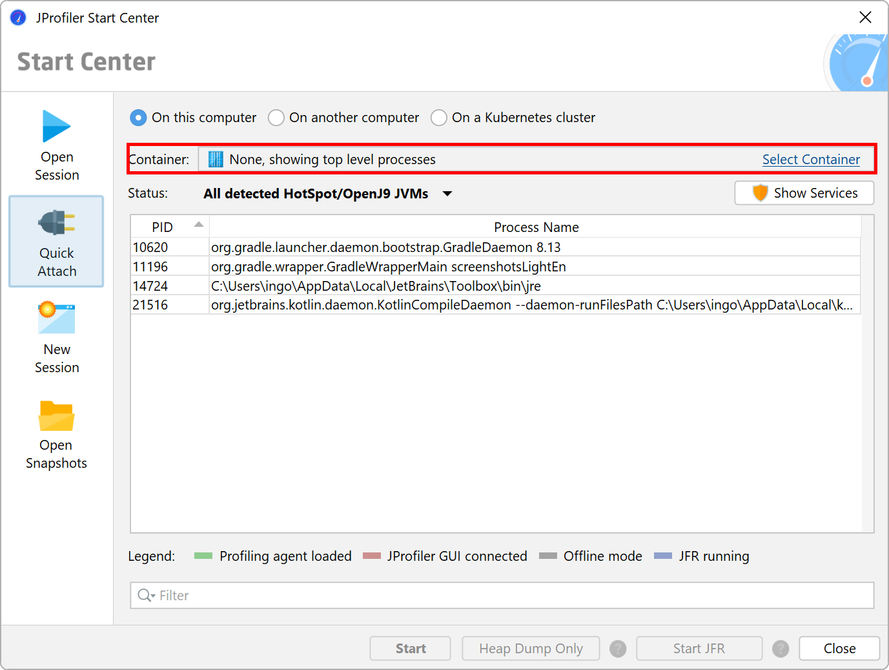The height and width of the screenshot is (670, 889).
Task: Click the Show Services button
Action: (x=804, y=193)
